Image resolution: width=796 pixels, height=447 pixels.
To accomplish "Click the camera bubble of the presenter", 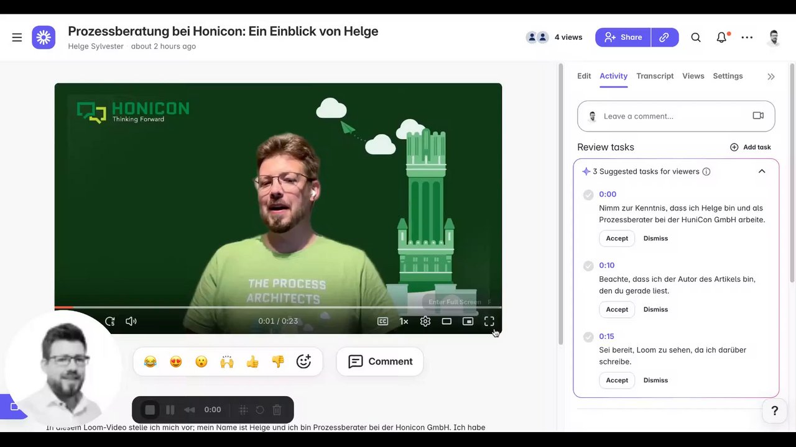I will point(62,369).
